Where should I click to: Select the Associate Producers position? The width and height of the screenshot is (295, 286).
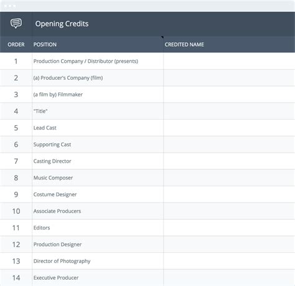57,211
